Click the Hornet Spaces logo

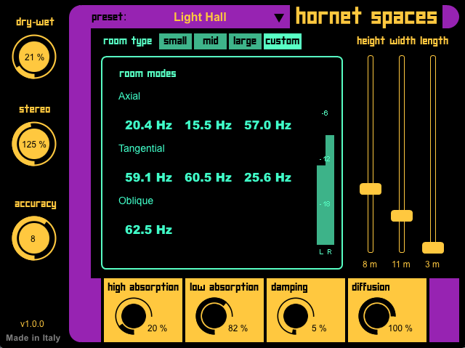[x=367, y=17]
